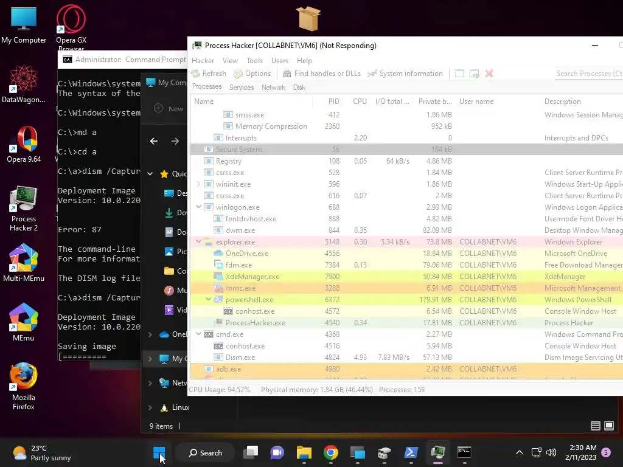623x467 pixels.
Task: Collapse the cmd.exe process tree
Action: pos(199,334)
